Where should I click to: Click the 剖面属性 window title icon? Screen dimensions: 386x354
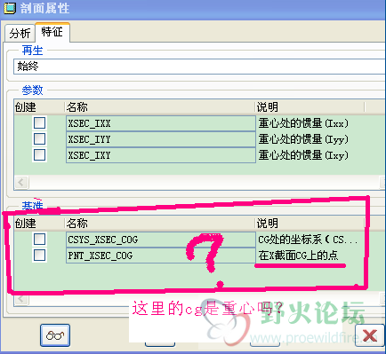10,8
